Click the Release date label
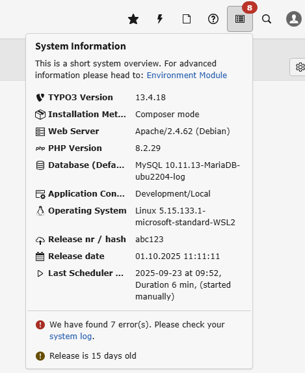The width and height of the screenshot is (305, 373). pos(76,256)
